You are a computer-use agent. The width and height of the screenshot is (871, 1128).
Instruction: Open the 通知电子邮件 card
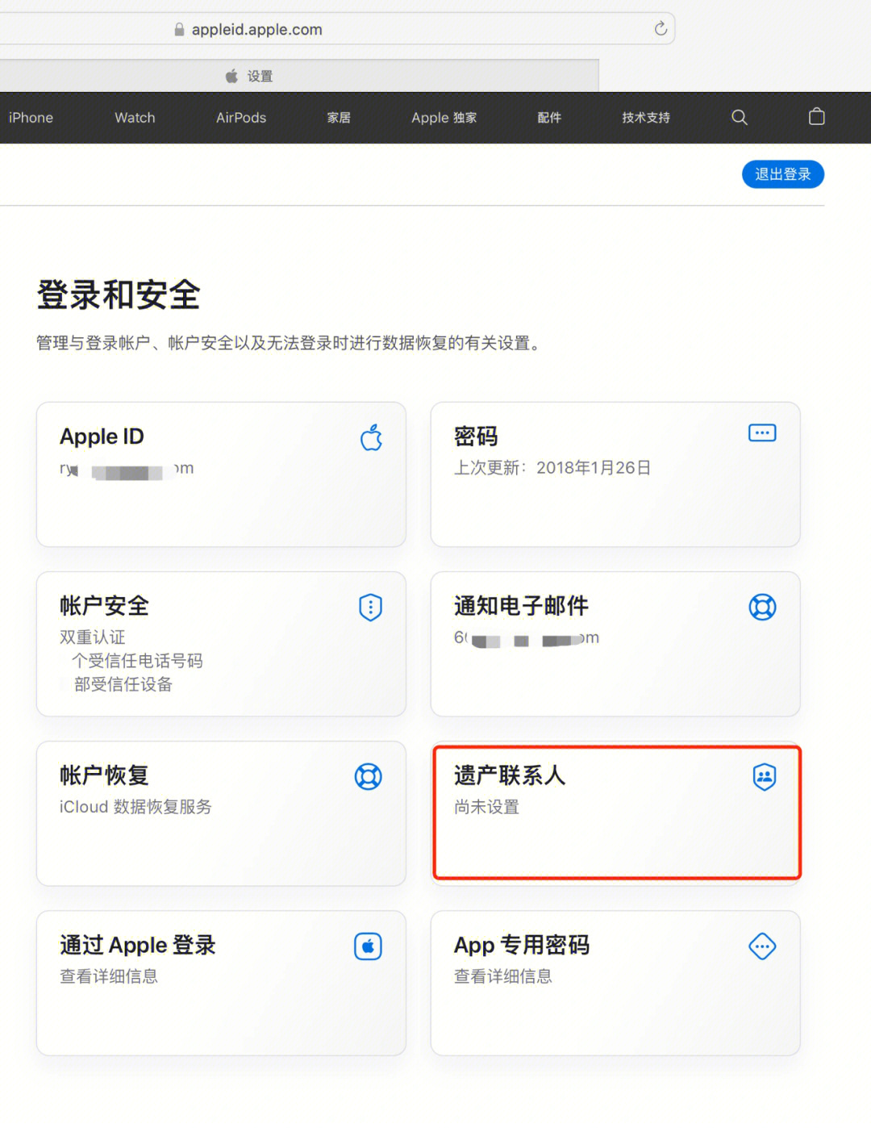click(x=615, y=644)
